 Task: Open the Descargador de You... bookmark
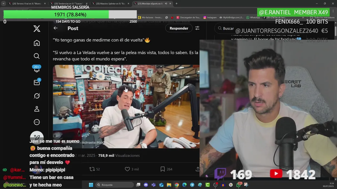click(189, 18)
